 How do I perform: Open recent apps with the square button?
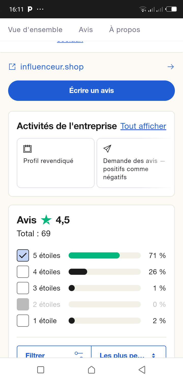41,370
